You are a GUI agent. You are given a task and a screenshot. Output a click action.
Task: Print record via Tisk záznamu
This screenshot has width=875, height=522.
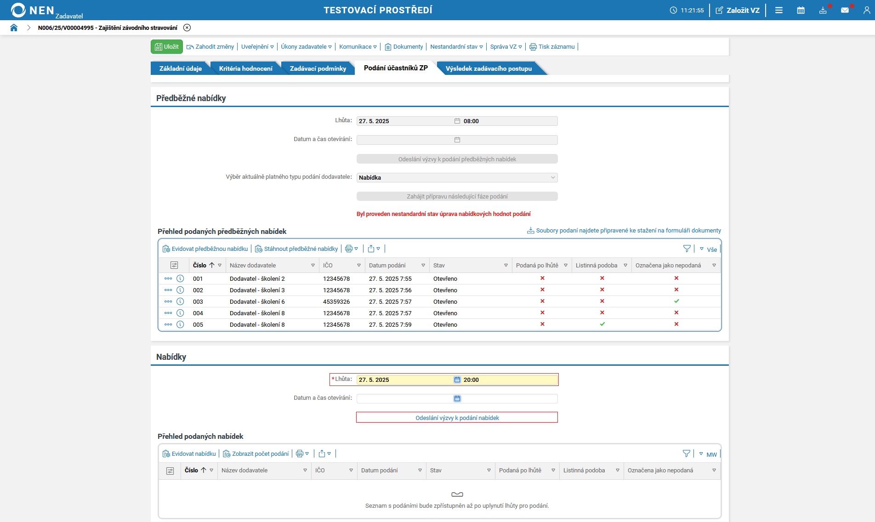(x=552, y=47)
